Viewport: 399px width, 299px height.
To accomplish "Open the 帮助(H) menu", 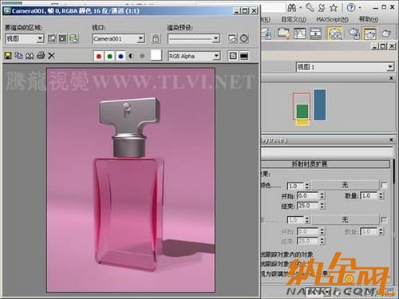I will [369, 19].
